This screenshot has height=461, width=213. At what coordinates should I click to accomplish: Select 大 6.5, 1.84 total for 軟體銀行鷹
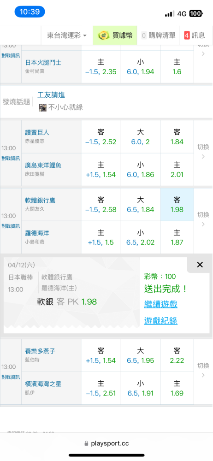(140, 205)
